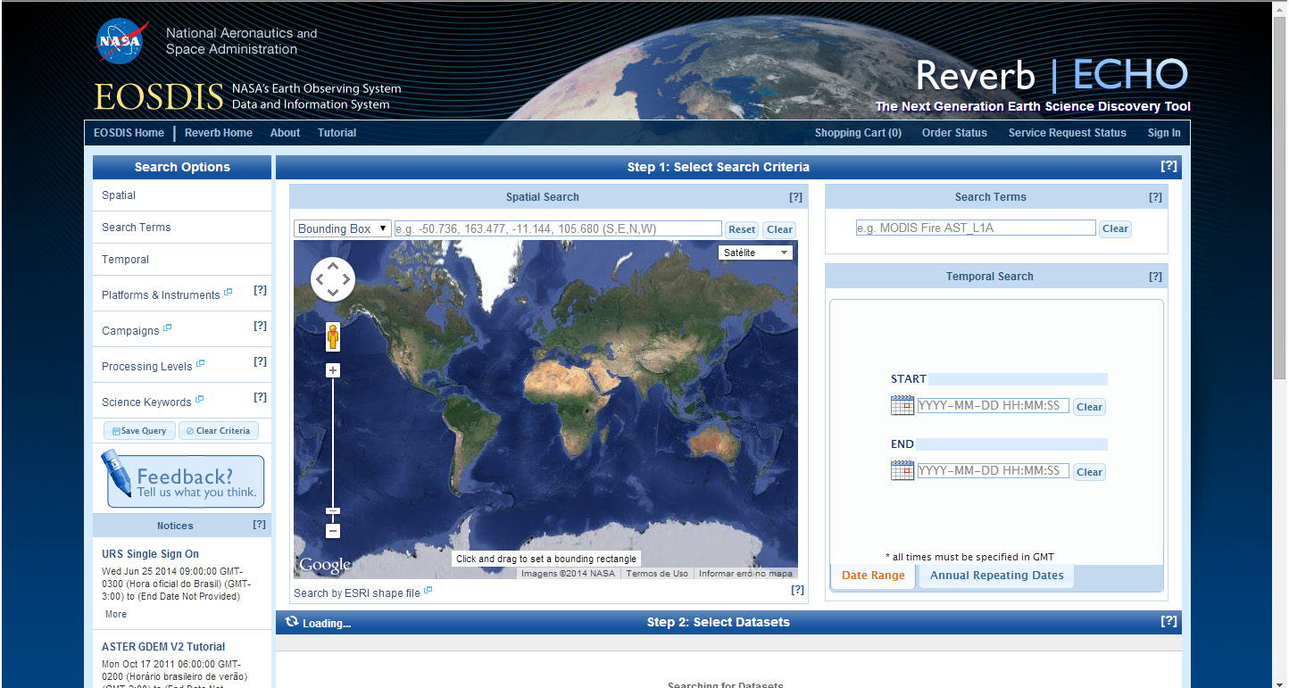Click the external link icon next to Platforms & Instruments
The height and width of the screenshot is (688, 1289).
pyautogui.click(x=228, y=292)
